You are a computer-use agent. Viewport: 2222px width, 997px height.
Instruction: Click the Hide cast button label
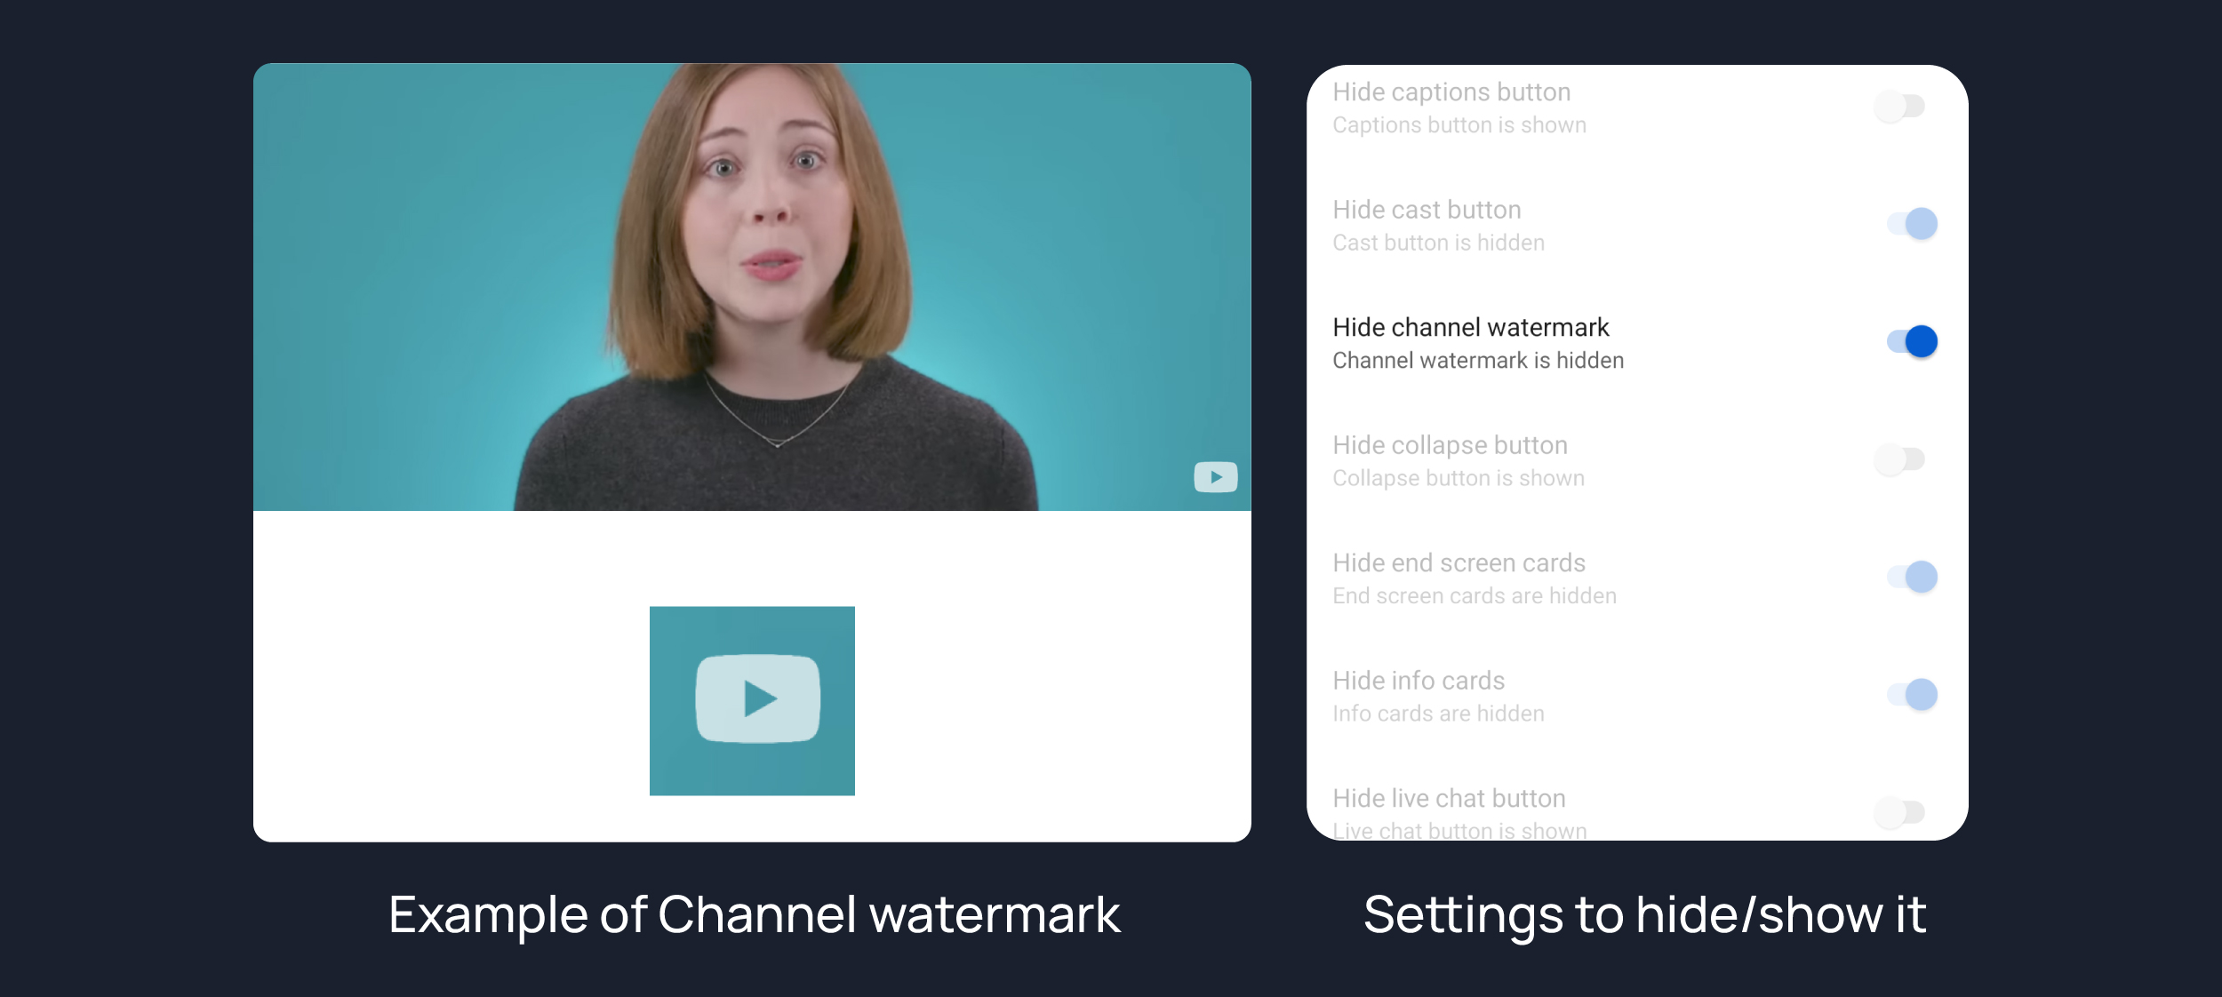pyautogui.click(x=1427, y=210)
